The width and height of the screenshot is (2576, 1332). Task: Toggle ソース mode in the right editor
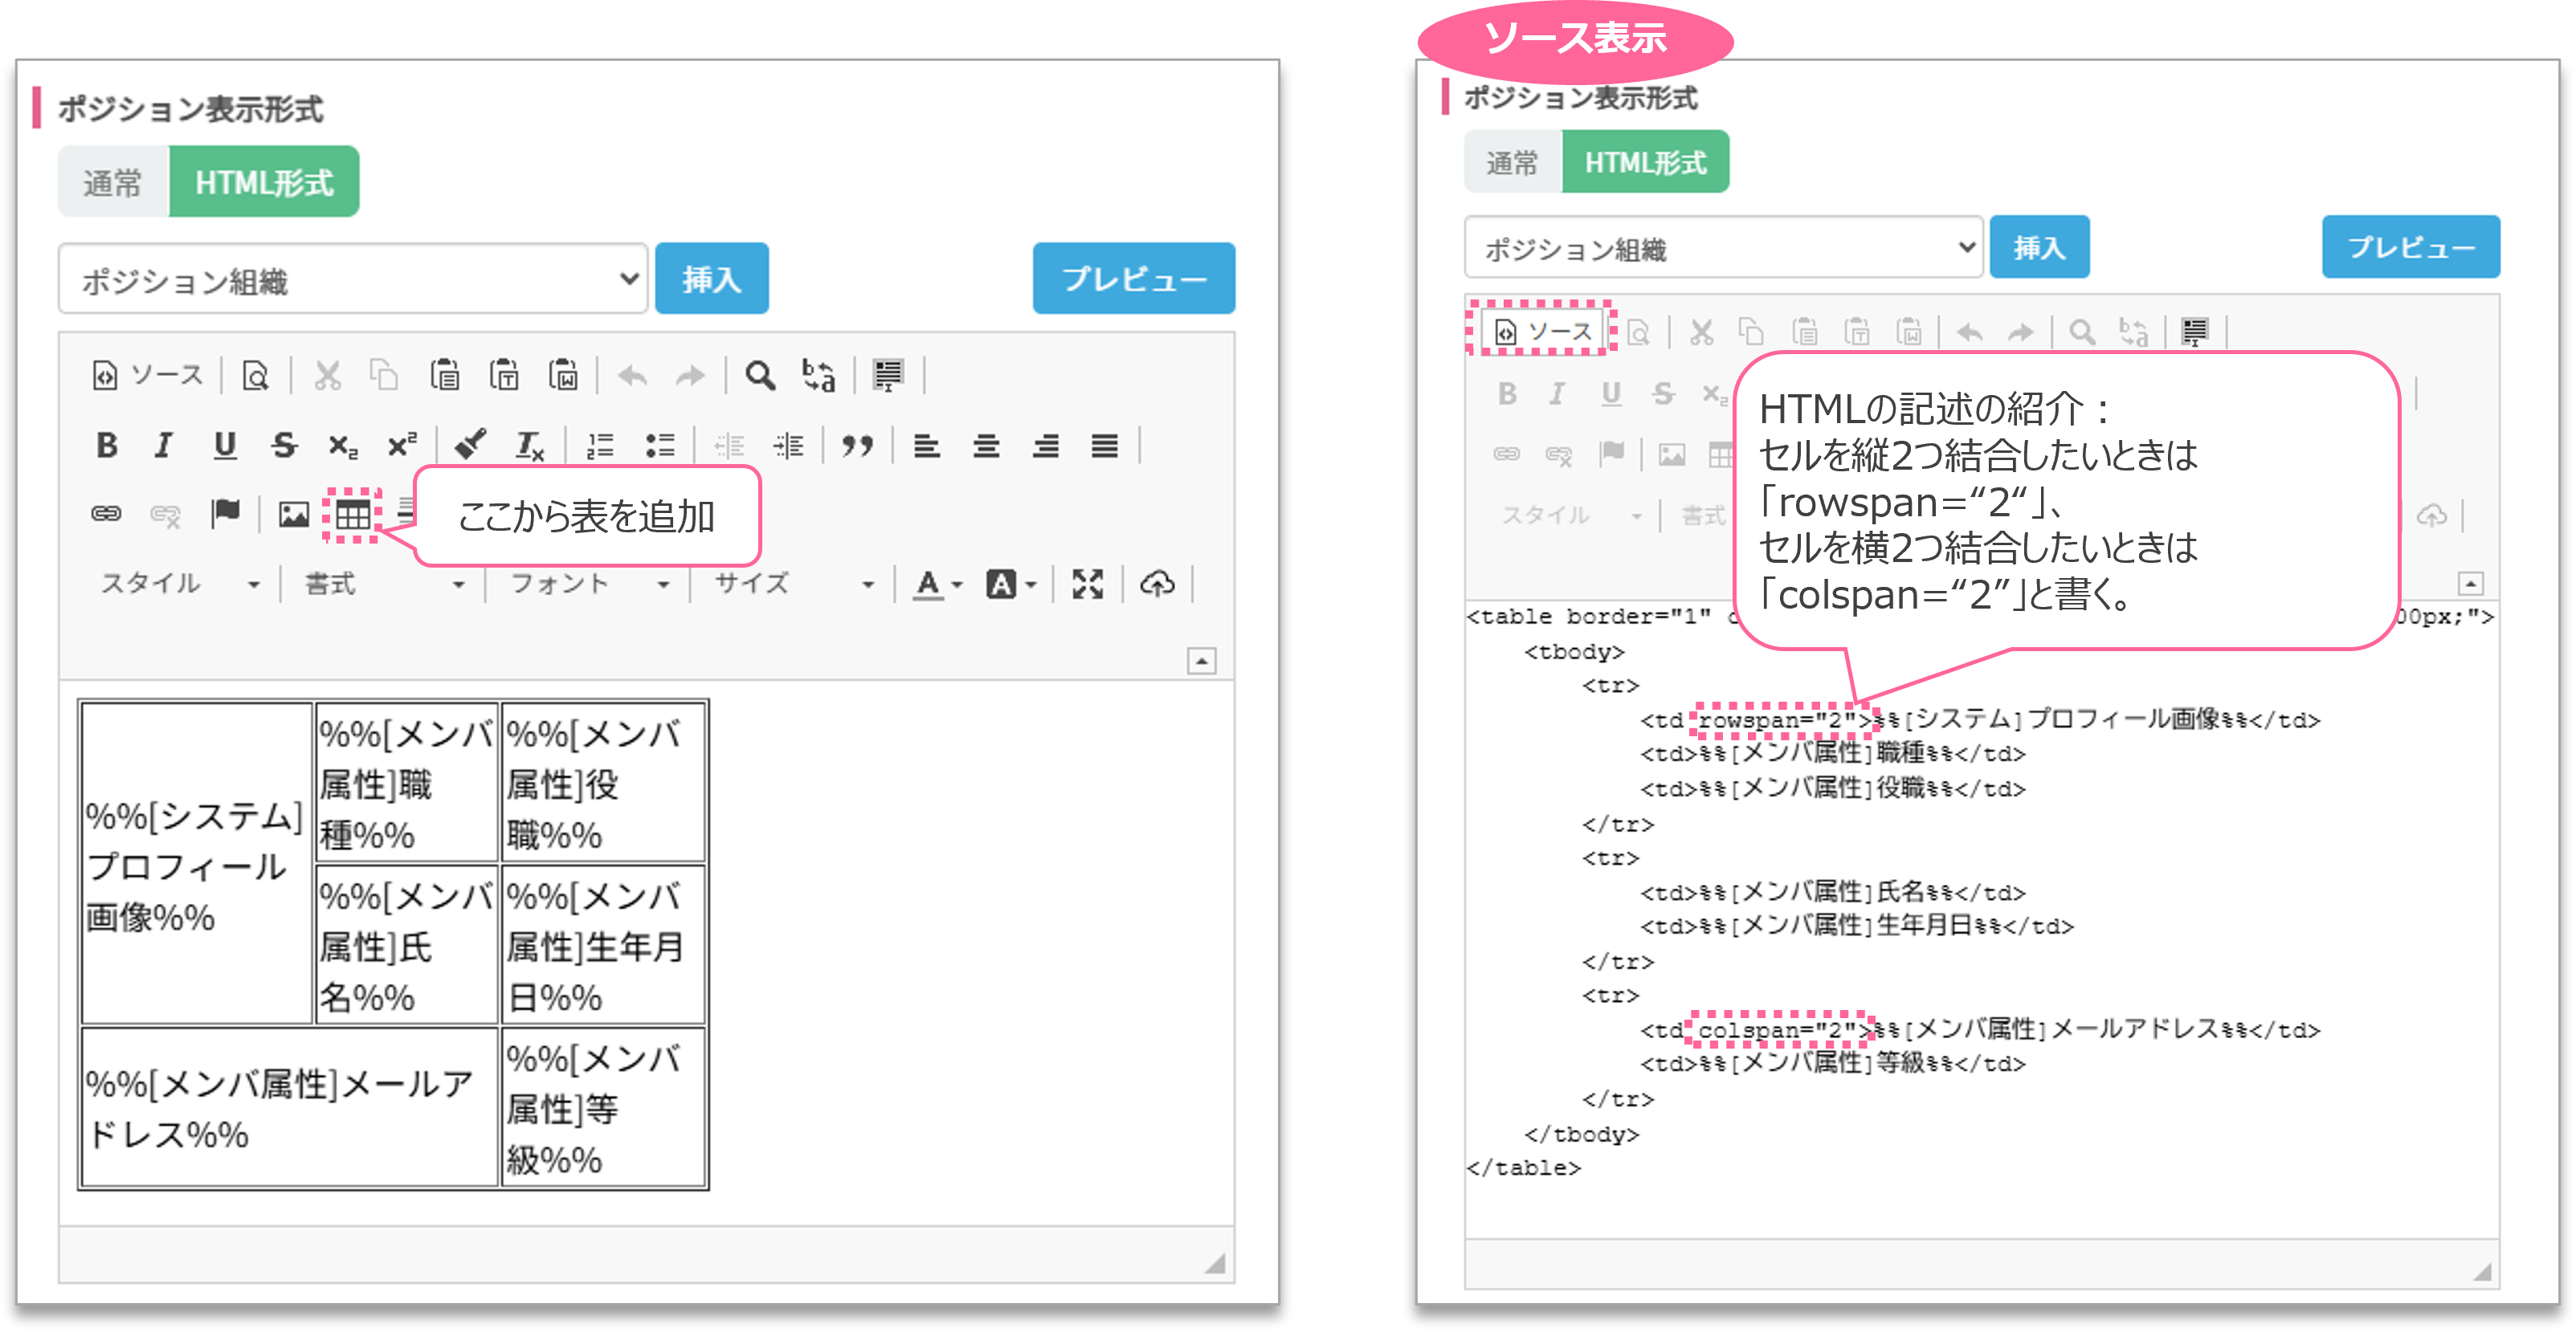pos(1542,331)
